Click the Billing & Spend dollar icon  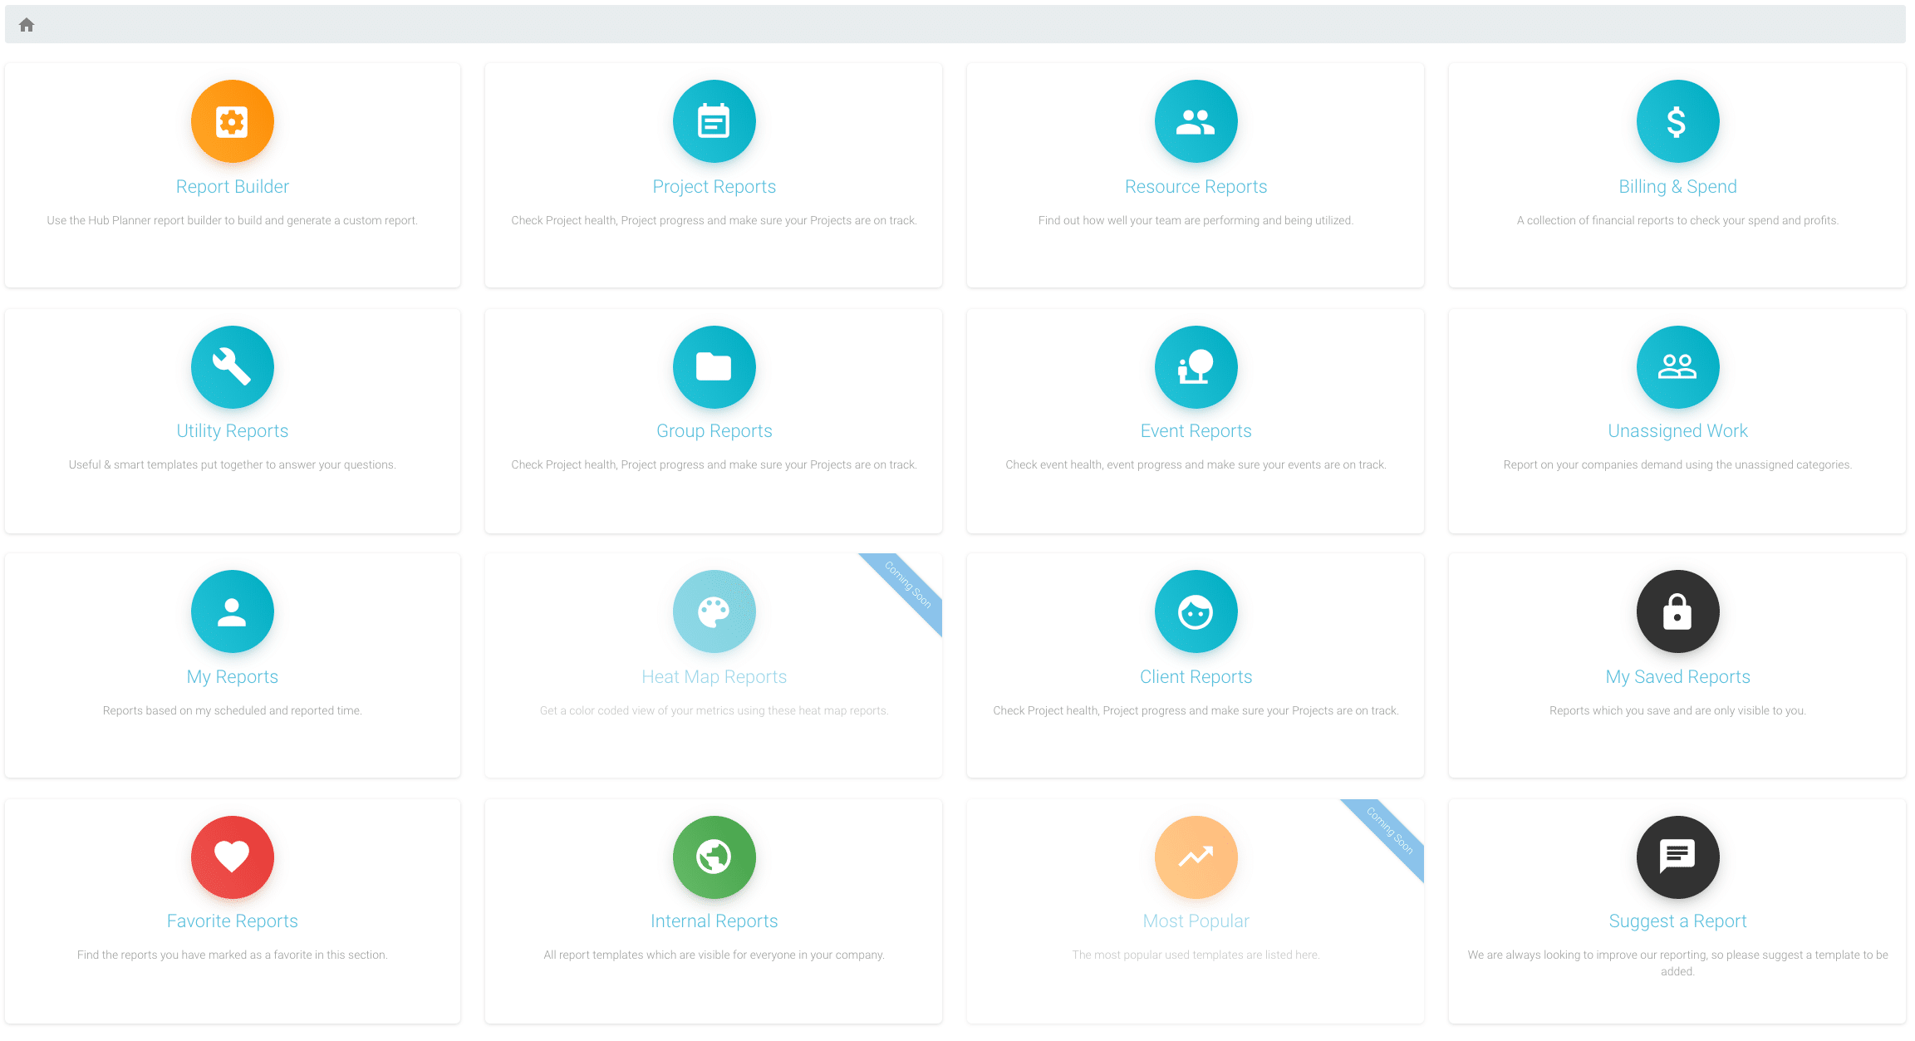(x=1677, y=121)
